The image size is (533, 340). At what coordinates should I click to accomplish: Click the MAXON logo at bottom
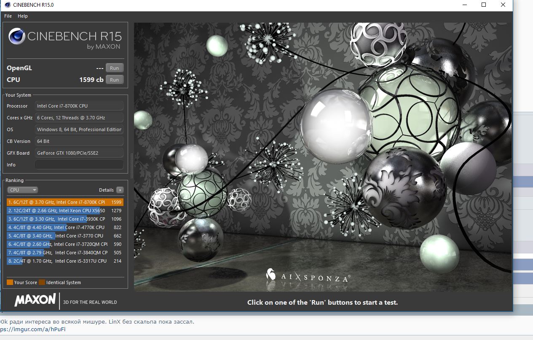tap(35, 300)
